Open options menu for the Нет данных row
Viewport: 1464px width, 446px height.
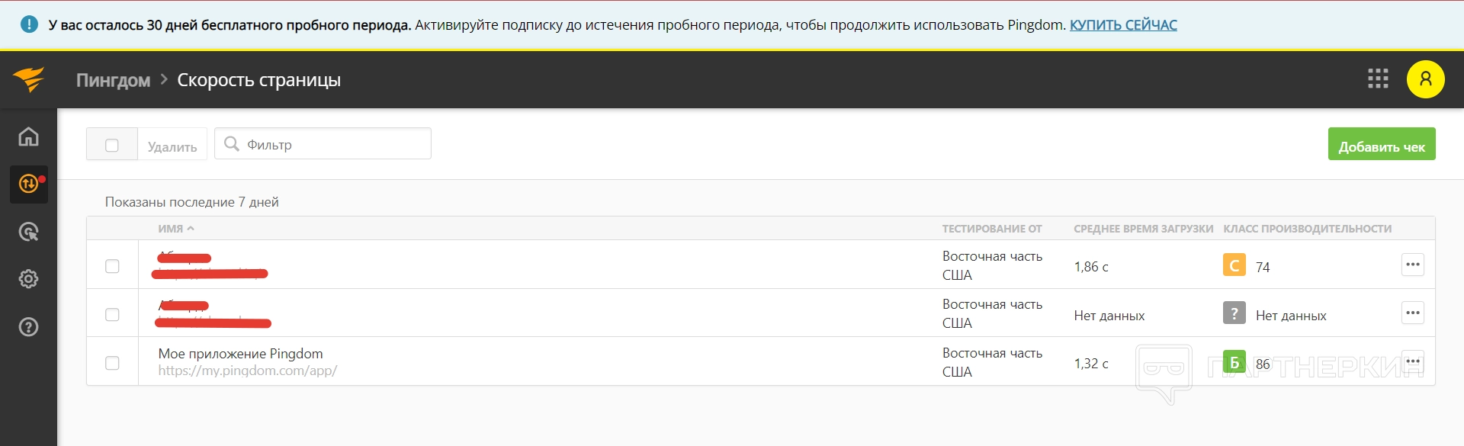pyautogui.click(x=1412, y=313)
